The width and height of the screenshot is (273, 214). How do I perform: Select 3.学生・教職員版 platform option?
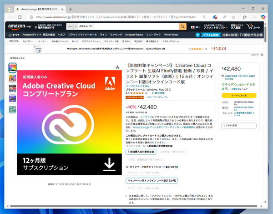click(145, 159)
